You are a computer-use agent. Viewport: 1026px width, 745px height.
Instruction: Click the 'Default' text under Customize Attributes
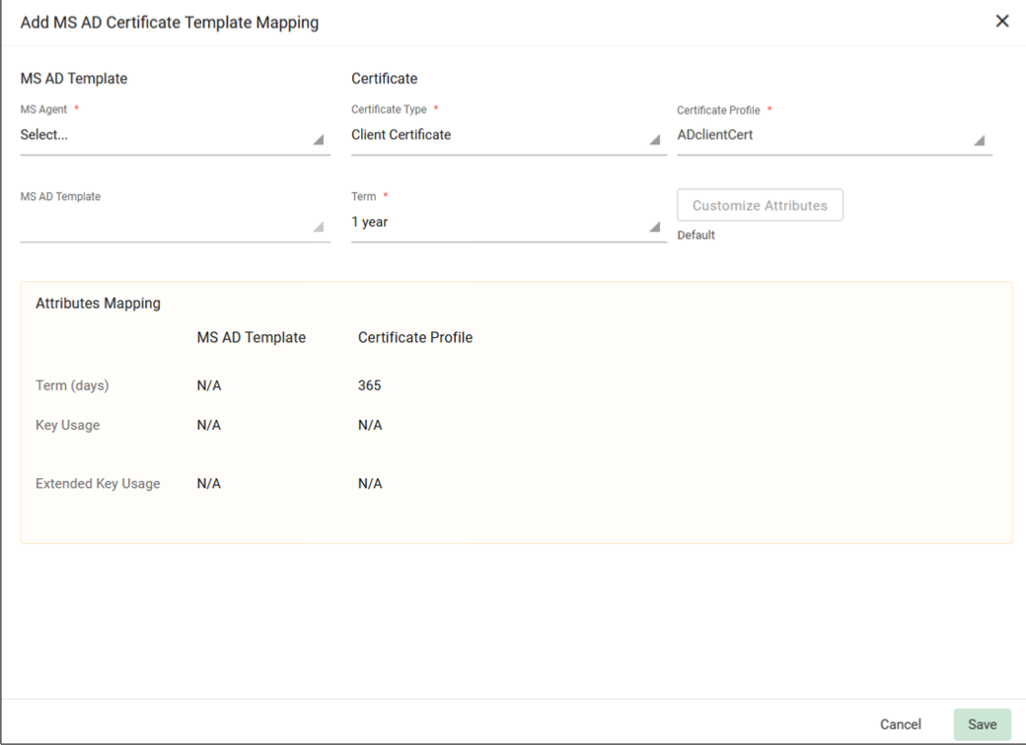(x=696, y=236)
